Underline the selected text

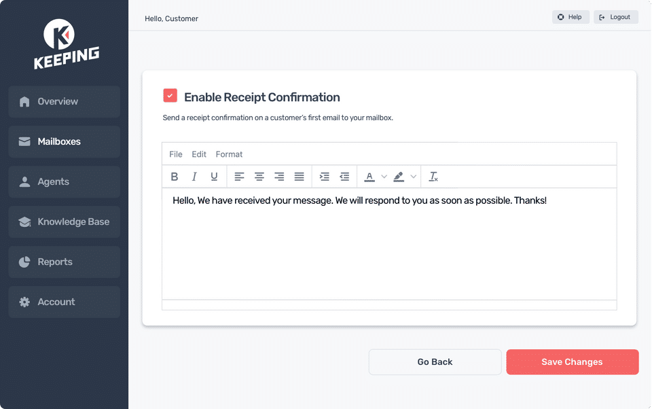tap(214, 177)
